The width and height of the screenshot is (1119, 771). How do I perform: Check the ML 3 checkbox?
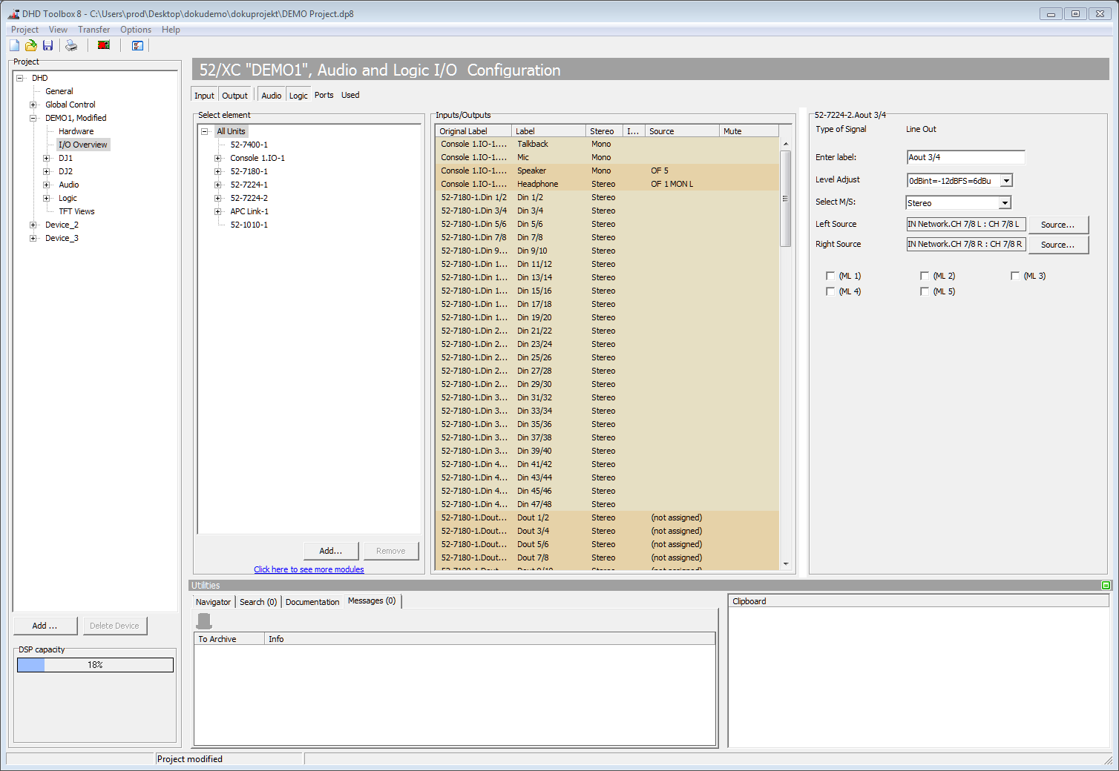click(x=1015, y=275)
